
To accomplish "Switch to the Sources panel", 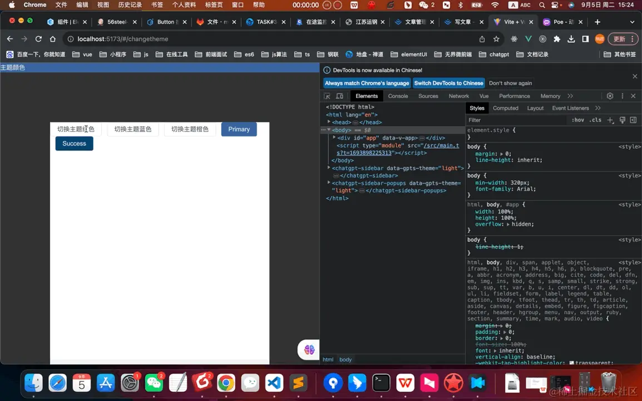I will click(x=428, y=96).
